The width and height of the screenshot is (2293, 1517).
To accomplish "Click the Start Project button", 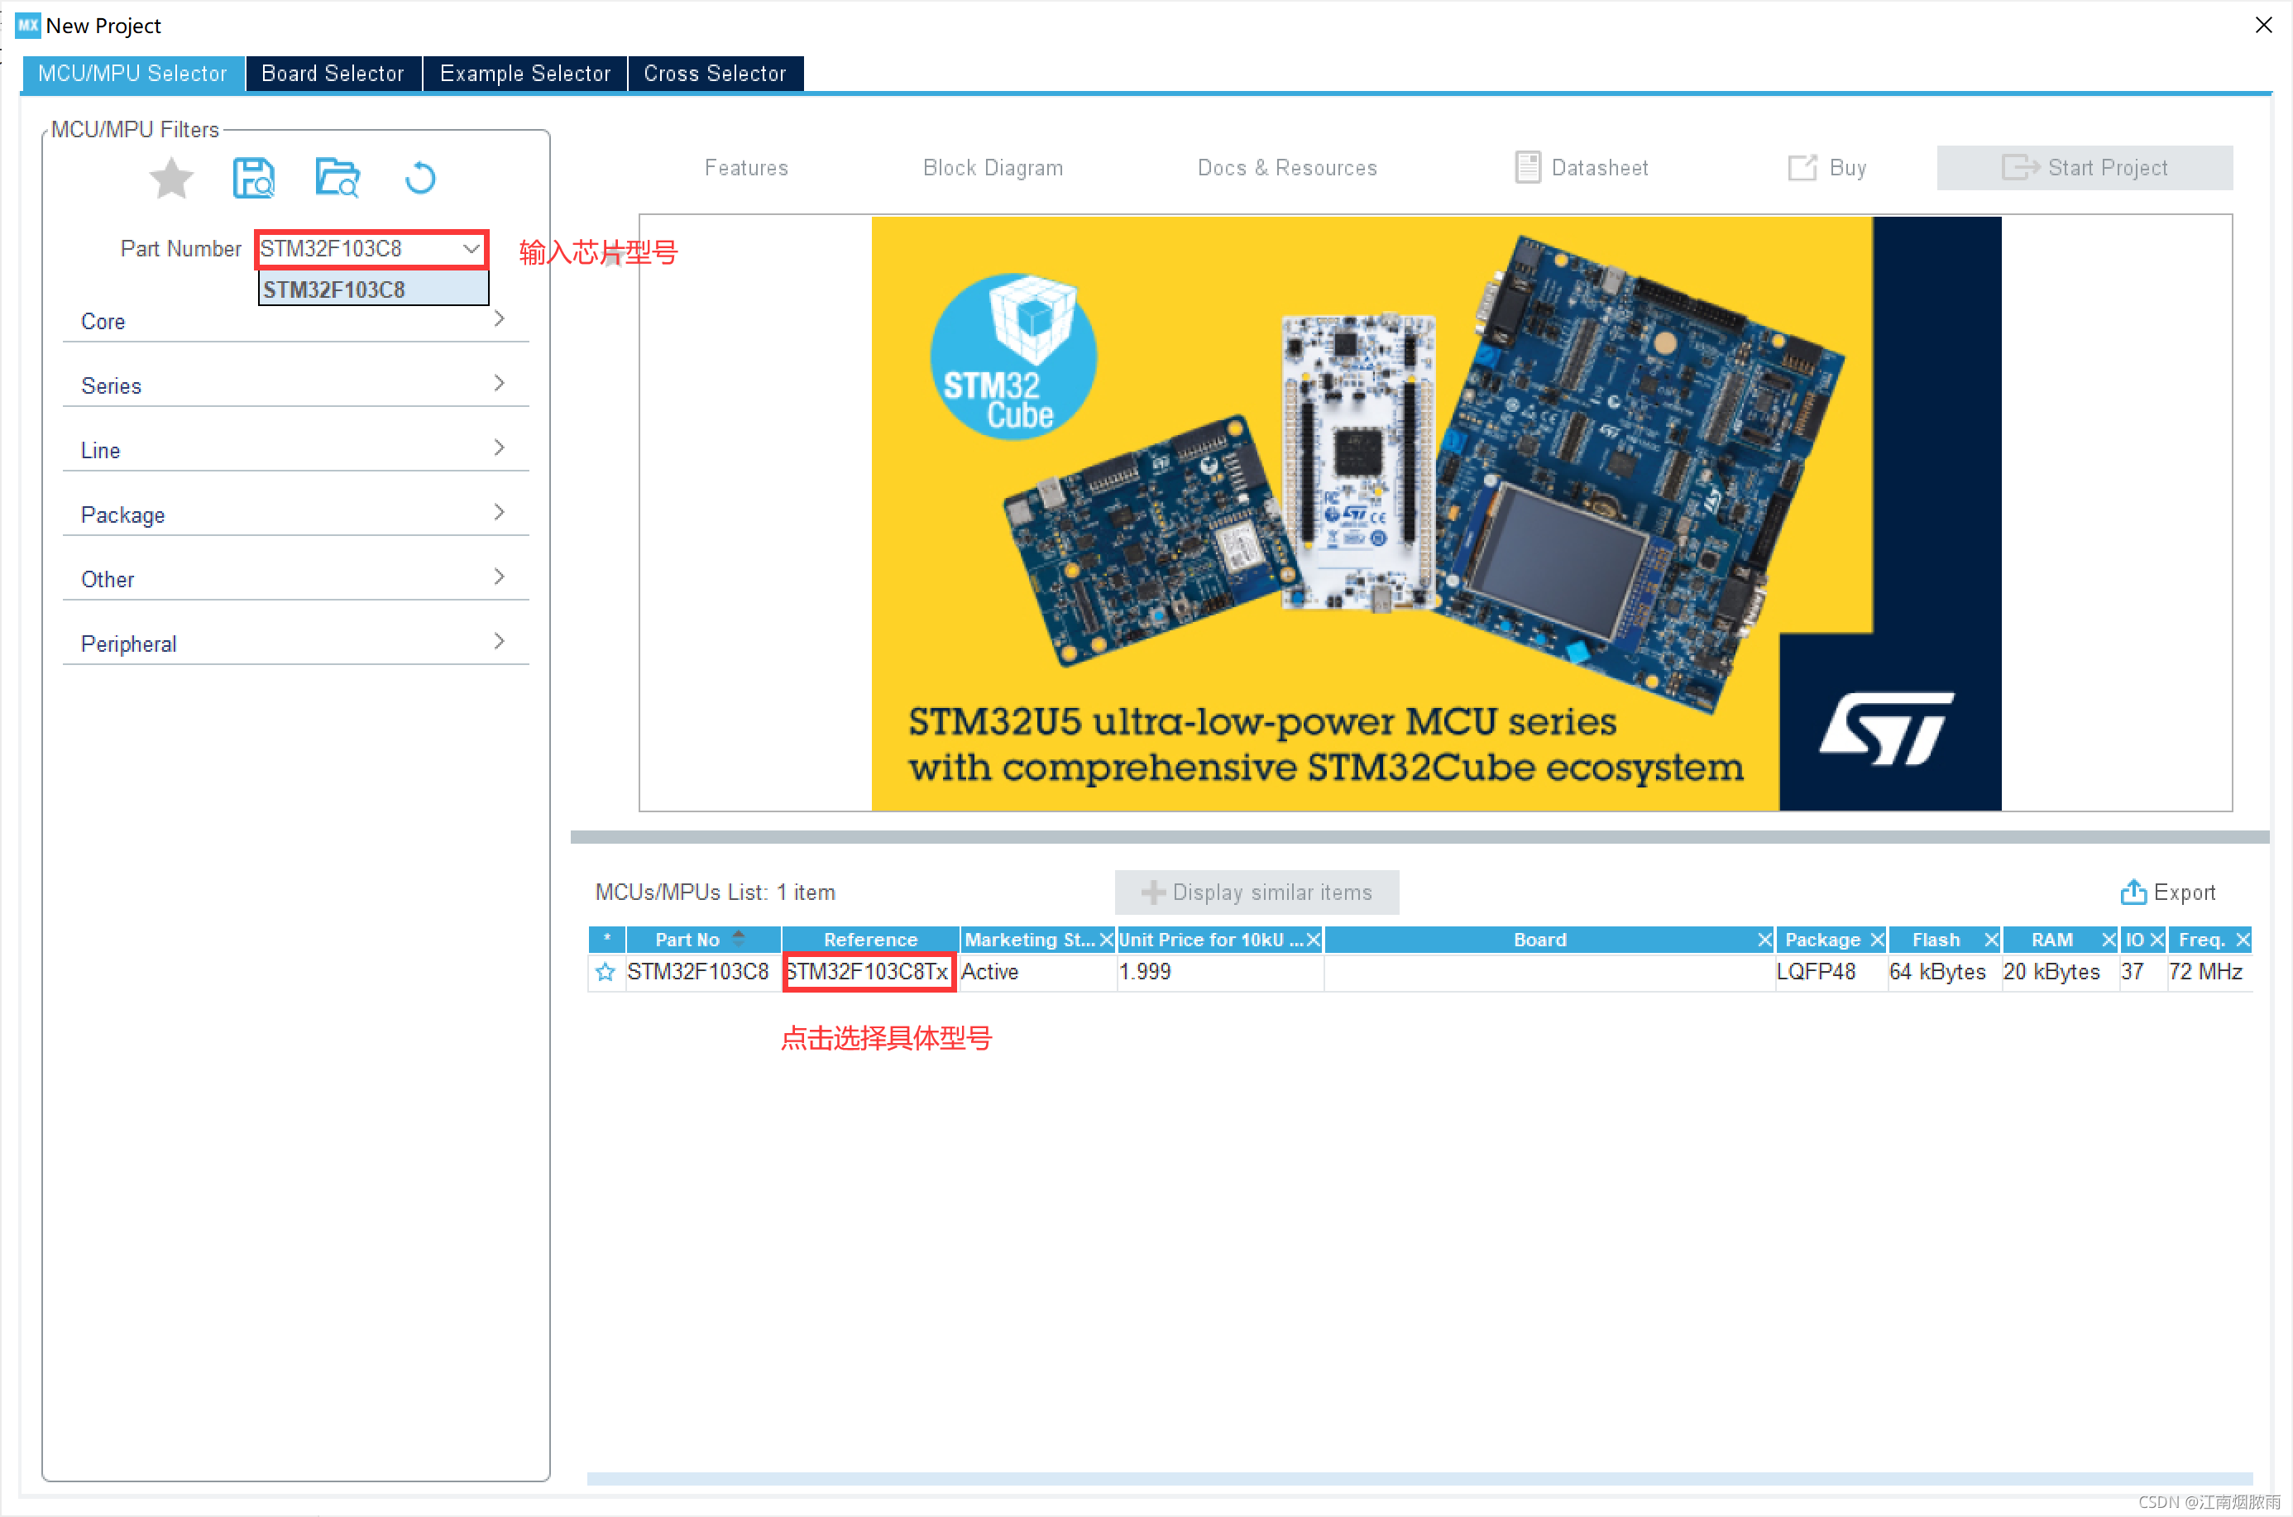I will point(2084,167).
